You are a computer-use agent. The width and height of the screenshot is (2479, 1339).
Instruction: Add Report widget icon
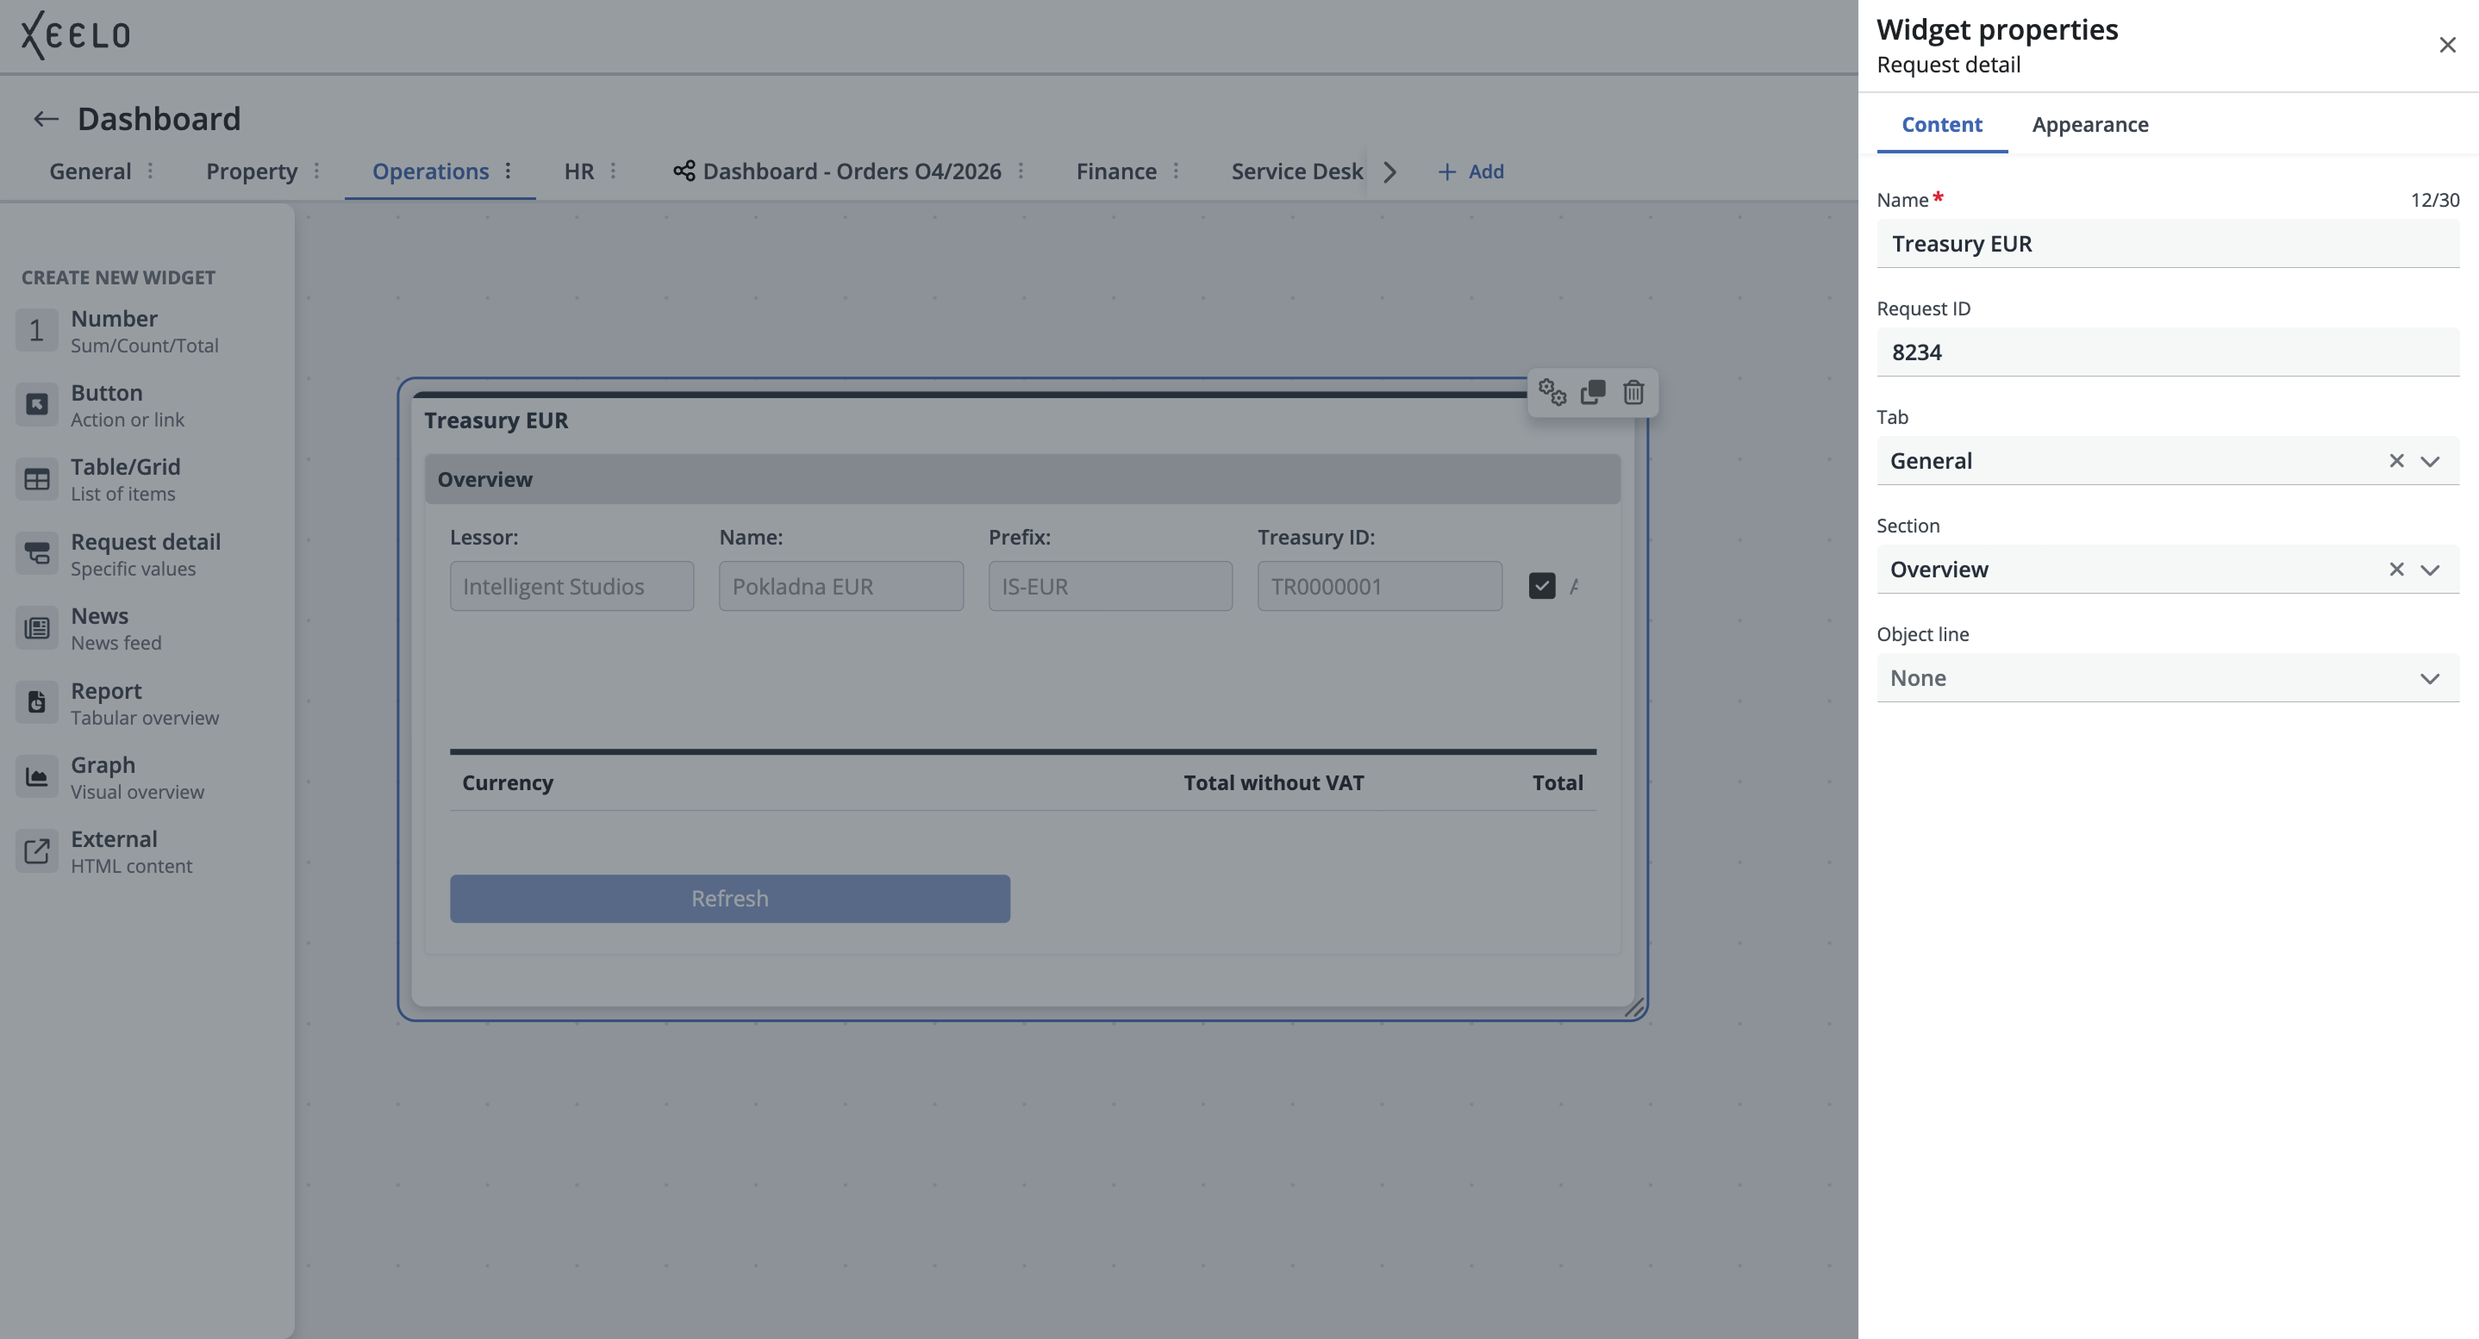pos(36,703)
